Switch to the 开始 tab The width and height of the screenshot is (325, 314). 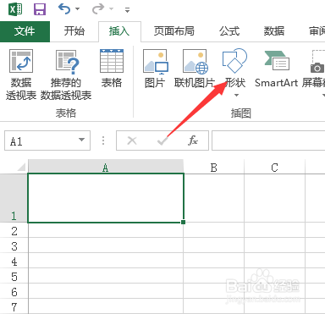tap(74, 31)
